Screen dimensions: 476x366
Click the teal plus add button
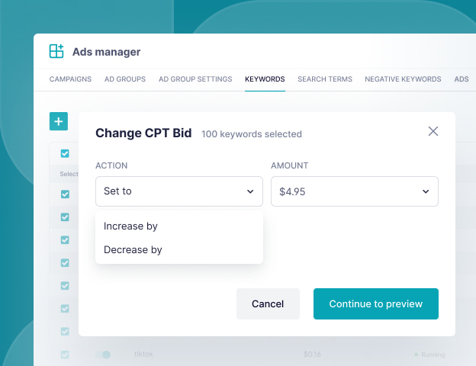[x=59, y=121]
